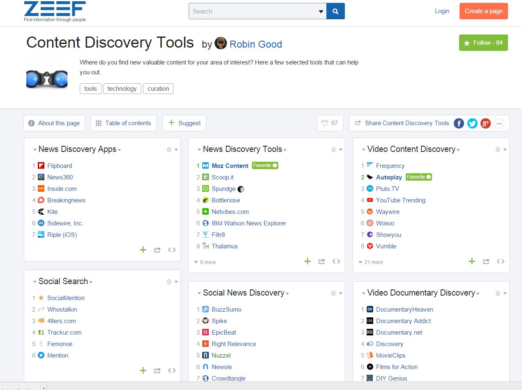Open the Moz Content link
The height and width of the screenshot is (390, 522).
point(230,166)
